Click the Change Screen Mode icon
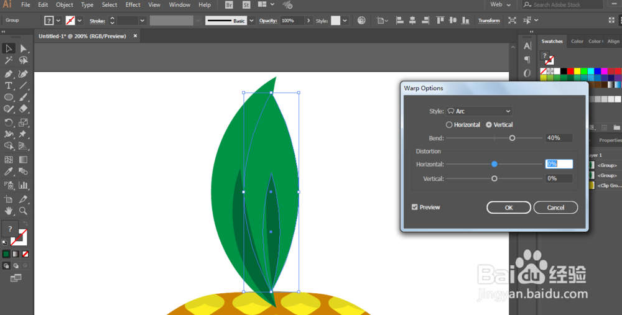622x315 pixels. click(16, 278)
